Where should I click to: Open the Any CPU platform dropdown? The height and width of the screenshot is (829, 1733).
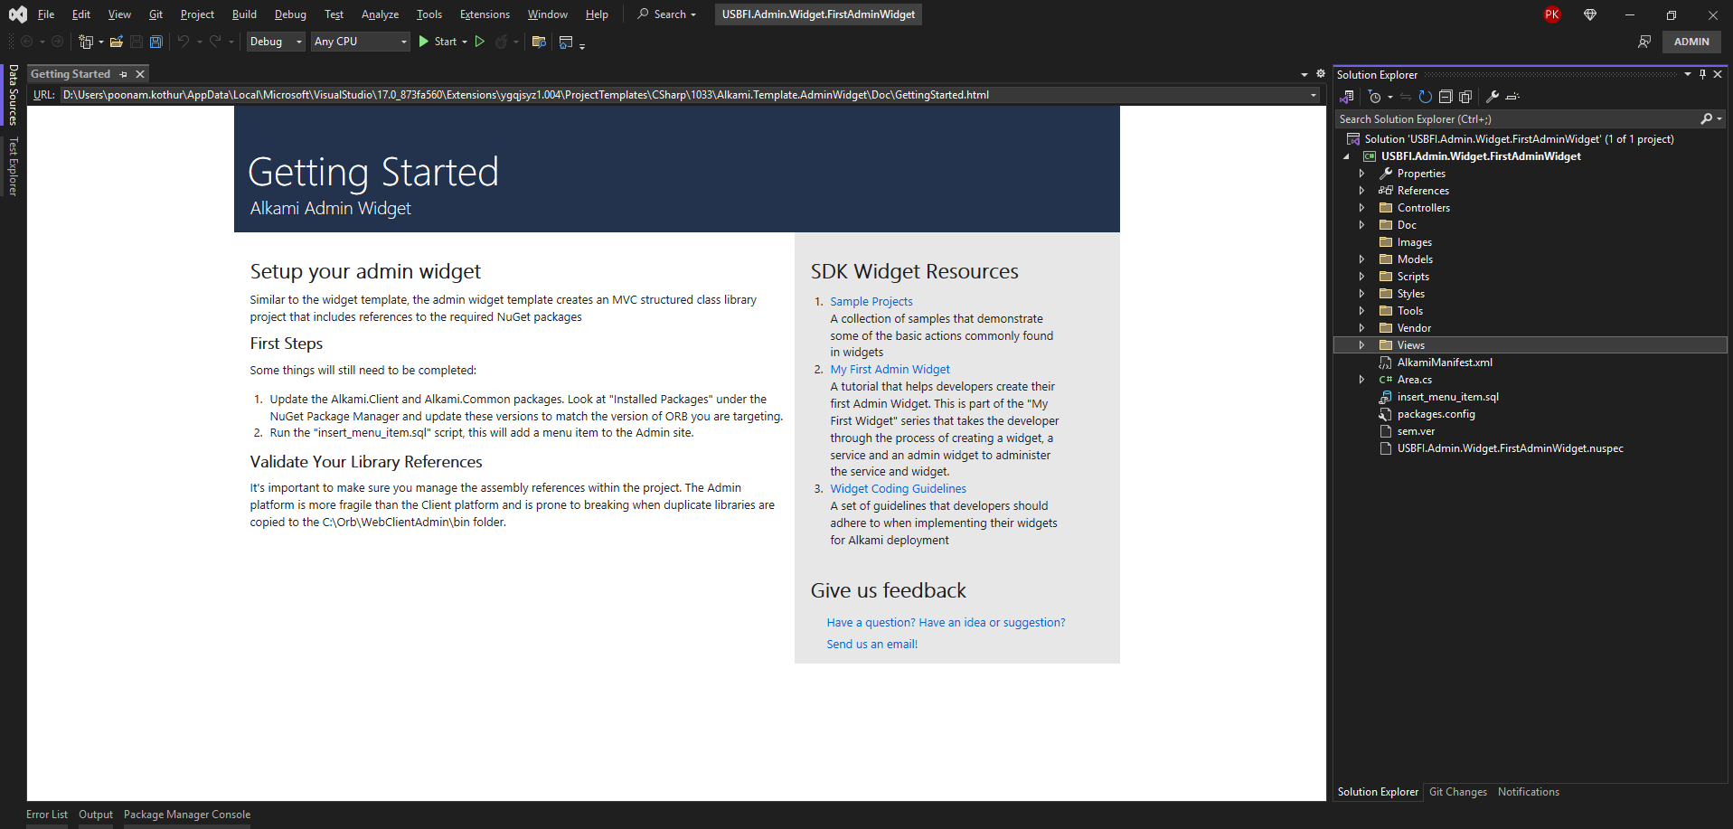pos(361,42)
